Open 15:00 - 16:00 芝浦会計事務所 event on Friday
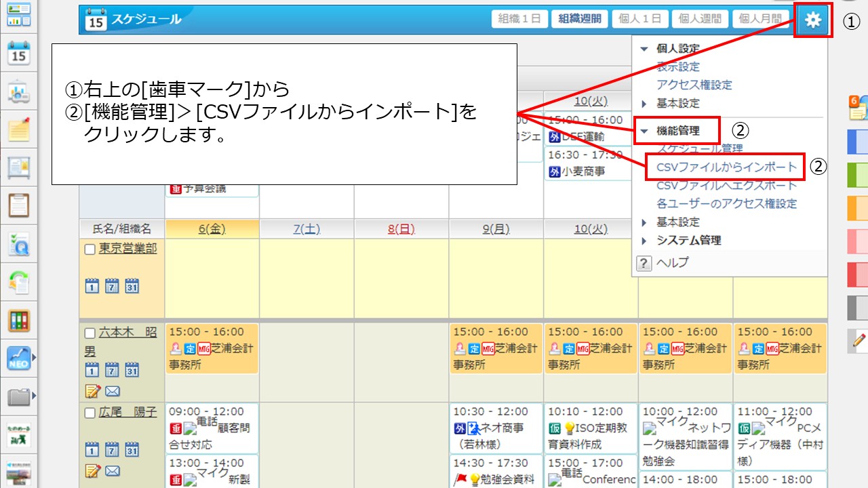This screenshot has width=868, height=488. [212, 348]
